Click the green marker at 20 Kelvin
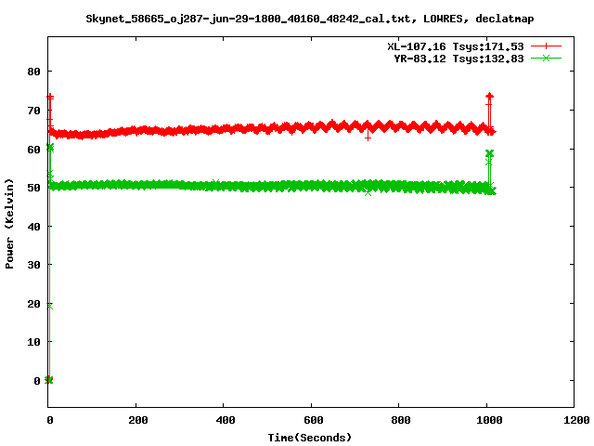 [x=49, y=306]
